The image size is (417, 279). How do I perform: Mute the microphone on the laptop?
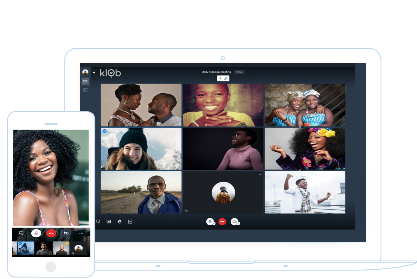pos(210,221)
